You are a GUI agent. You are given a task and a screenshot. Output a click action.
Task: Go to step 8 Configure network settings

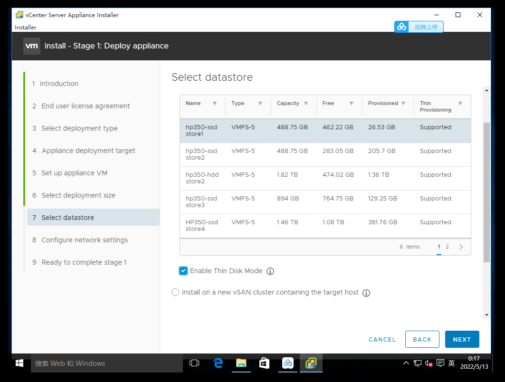pos(85,240)
